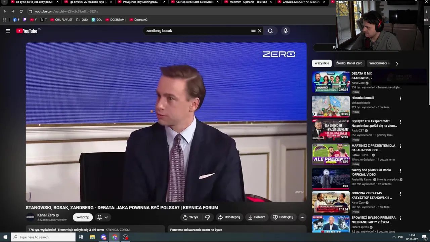This screenshot has width=430, height=242.
Task: Expand notification bell dropdown for Kanał Zero
Action: tap(106, 217)
